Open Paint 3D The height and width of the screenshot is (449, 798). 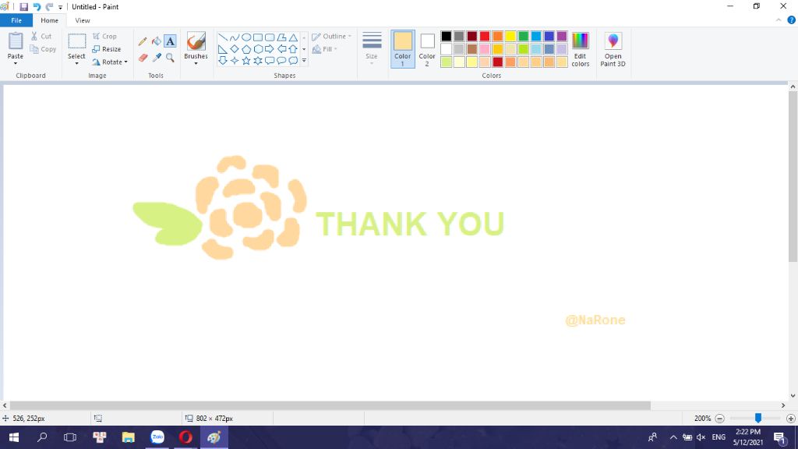click(613, 49)
